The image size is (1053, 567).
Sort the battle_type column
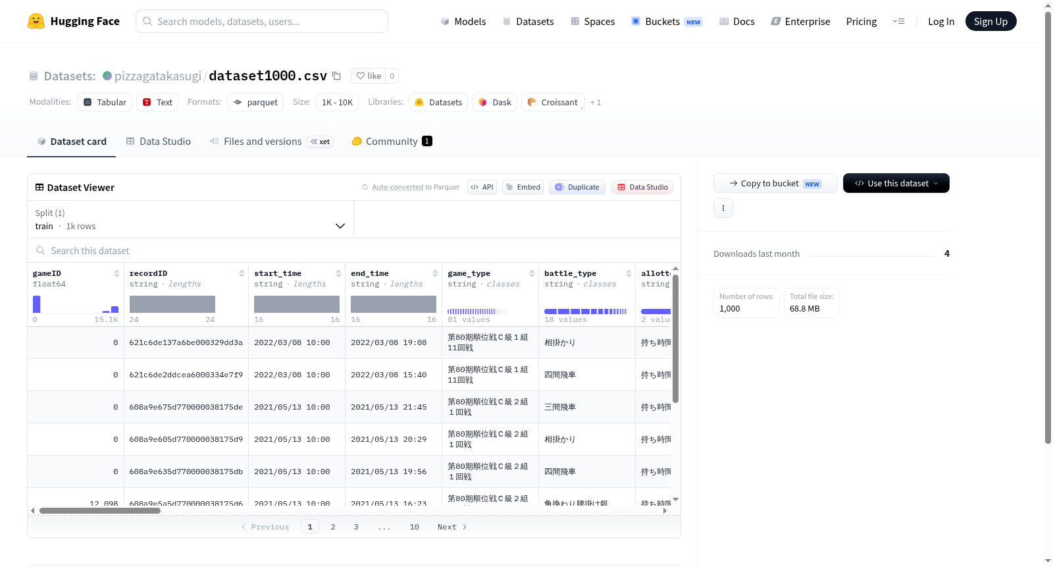click(629, 273)
